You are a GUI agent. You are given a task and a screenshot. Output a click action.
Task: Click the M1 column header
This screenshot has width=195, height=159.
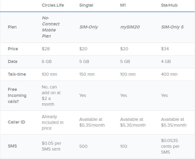tap(124, 5)
